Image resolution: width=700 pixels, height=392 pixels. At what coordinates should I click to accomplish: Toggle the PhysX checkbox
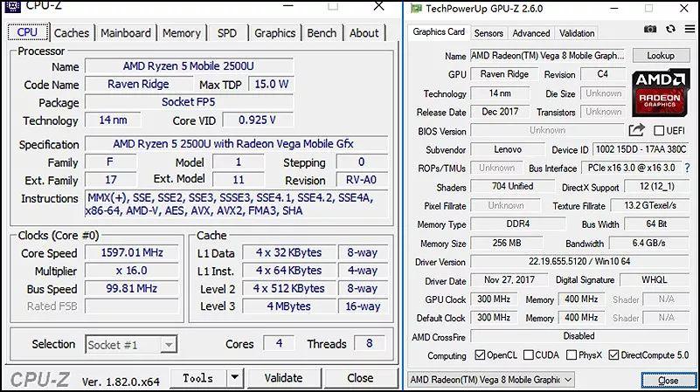click(572, 355)
